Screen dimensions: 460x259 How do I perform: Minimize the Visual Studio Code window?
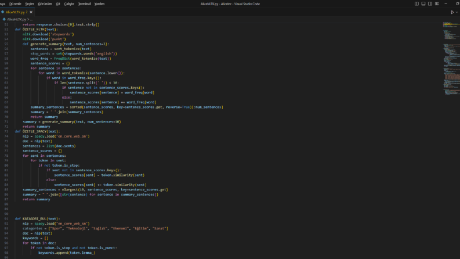point(446,4)
